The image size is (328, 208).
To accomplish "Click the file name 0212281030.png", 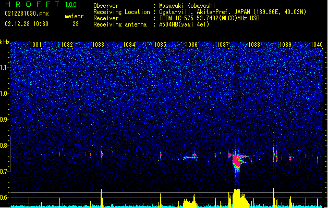I will point(27,14).
